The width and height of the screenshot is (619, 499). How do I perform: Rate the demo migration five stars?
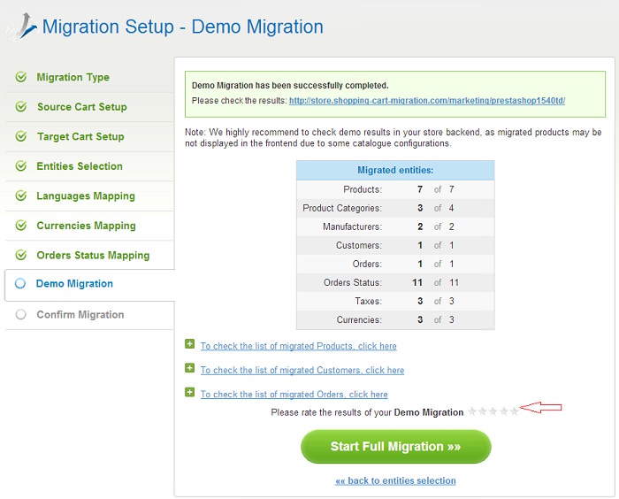[x=514, y=411]
